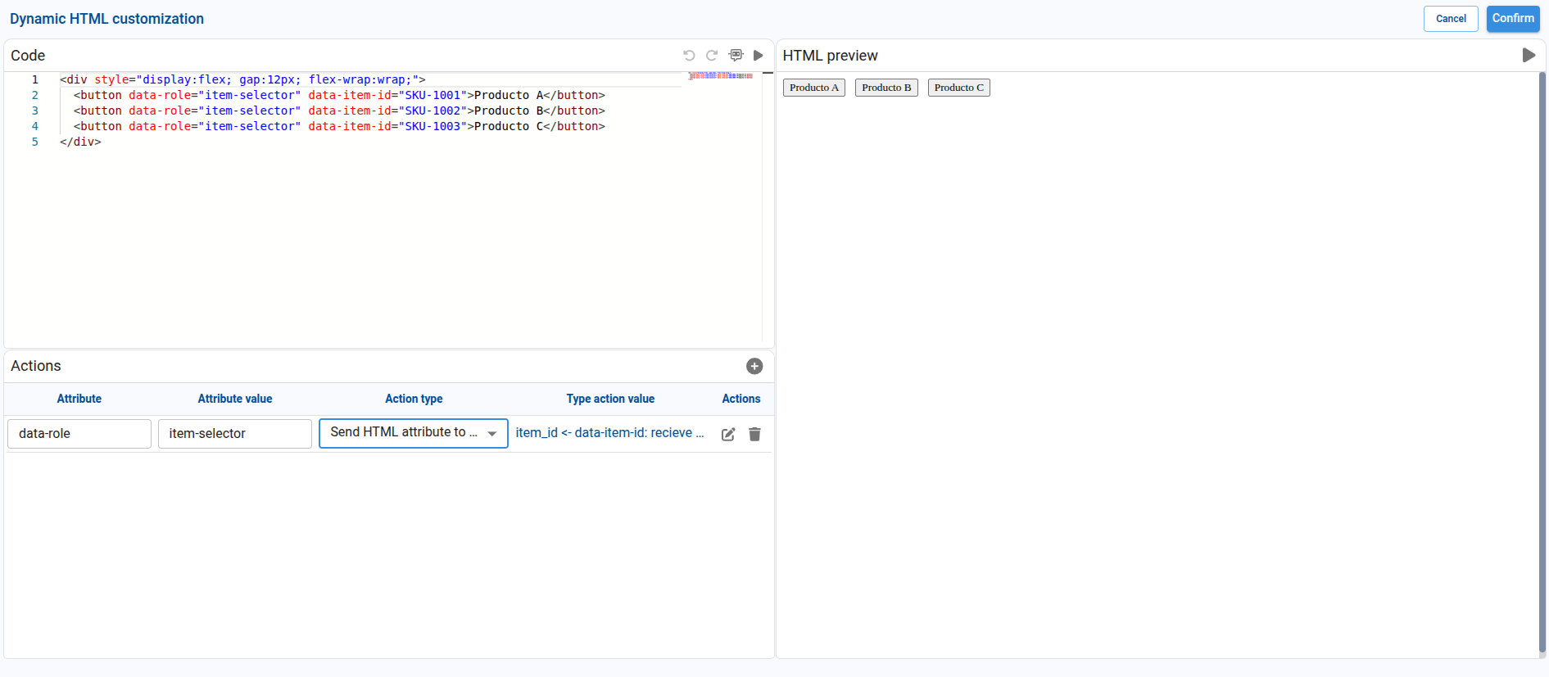Click the closing </div> code line
1549x677 pixels.
80,142
